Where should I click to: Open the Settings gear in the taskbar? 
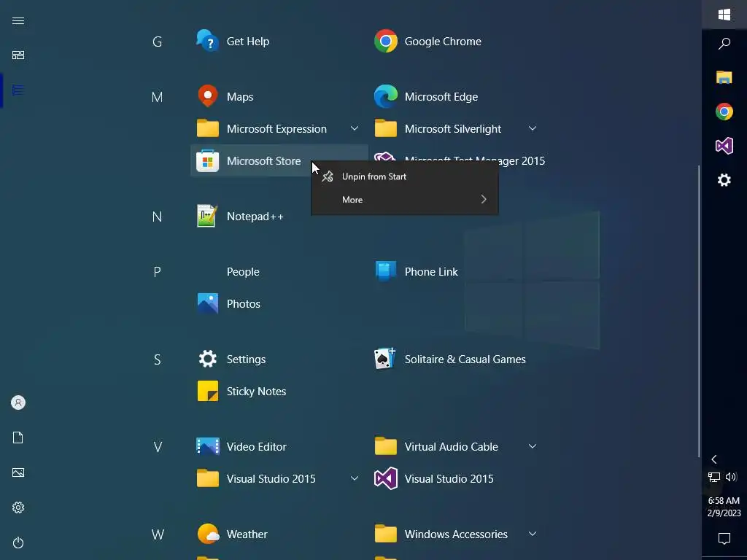pos(724,180)
